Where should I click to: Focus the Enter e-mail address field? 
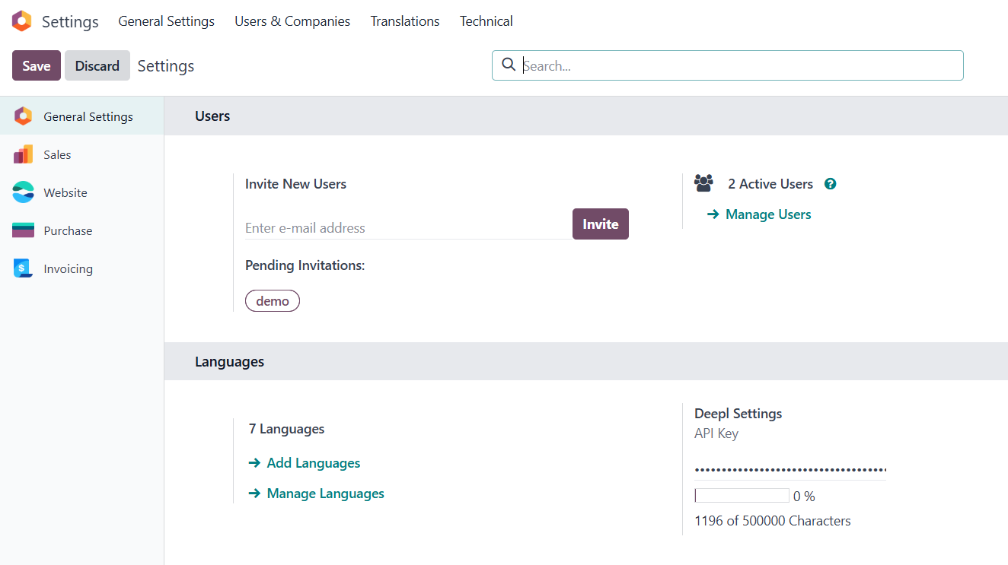407,228
